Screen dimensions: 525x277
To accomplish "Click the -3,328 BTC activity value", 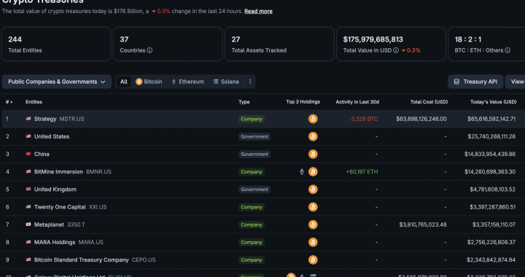I will tap(363, 119).
